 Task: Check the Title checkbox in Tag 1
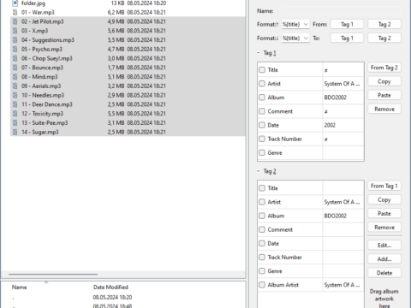coord(262,70)
